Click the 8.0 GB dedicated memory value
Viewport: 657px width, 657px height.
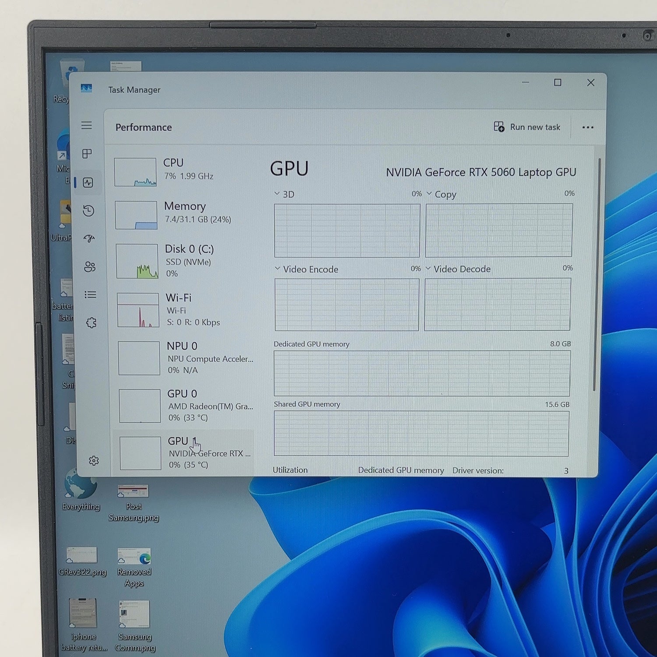click(560, 344)
